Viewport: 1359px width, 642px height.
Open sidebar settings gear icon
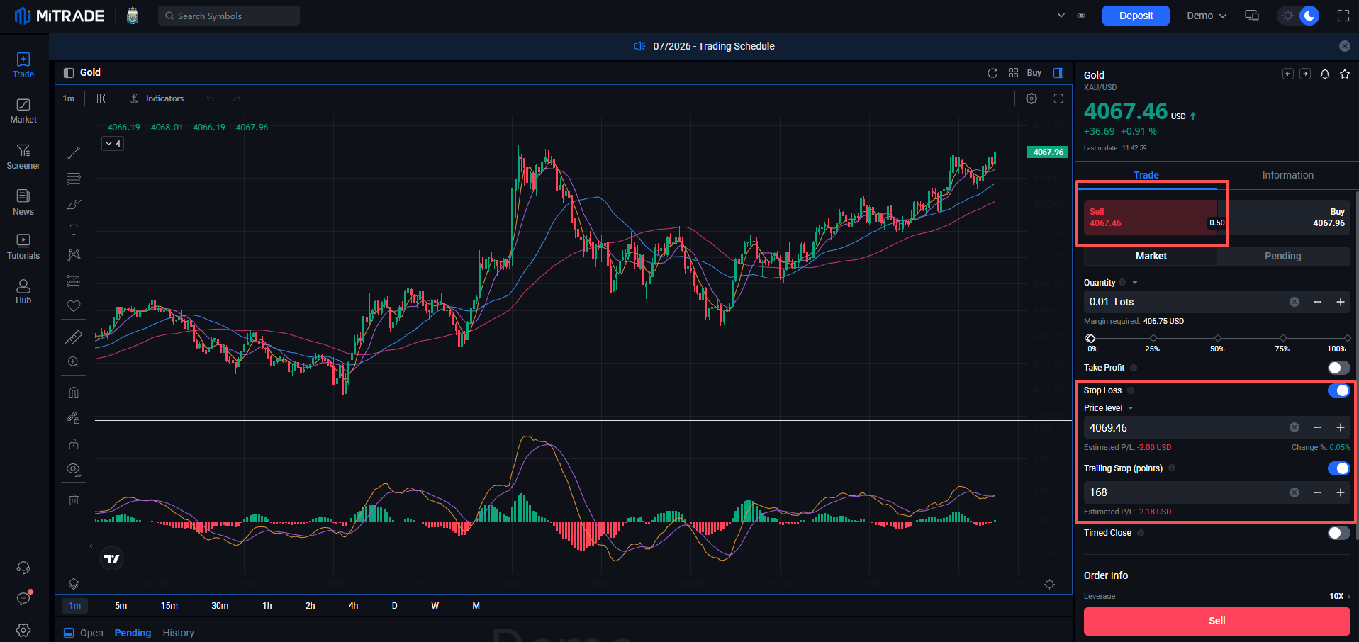(x=23, y=630)
